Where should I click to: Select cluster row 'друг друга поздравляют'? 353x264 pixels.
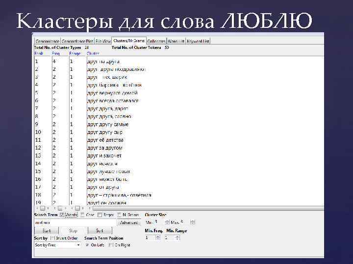click(116, 69)
